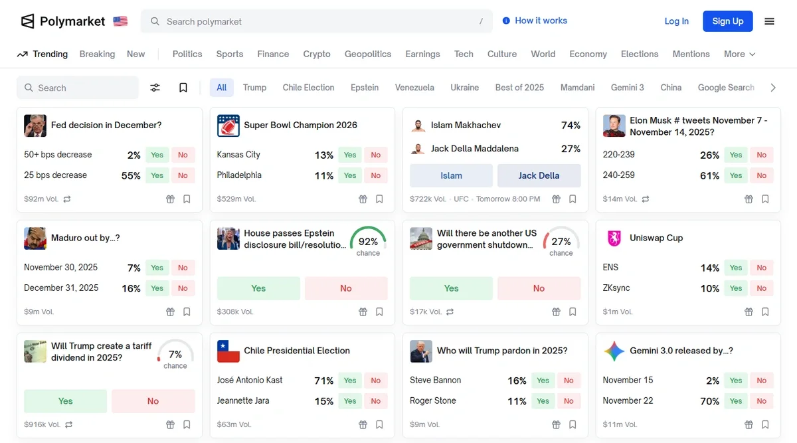View saved markets via bookmark icon beside filters
The image size is (797, 443).
coord(183,87)
